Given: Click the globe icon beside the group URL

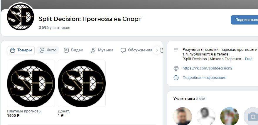Looking at the screenshot, I should tap(176, 68).
